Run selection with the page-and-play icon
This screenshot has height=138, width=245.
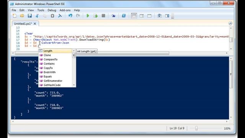(95, 16)
